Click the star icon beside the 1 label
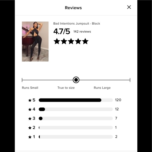 [30, 137]
